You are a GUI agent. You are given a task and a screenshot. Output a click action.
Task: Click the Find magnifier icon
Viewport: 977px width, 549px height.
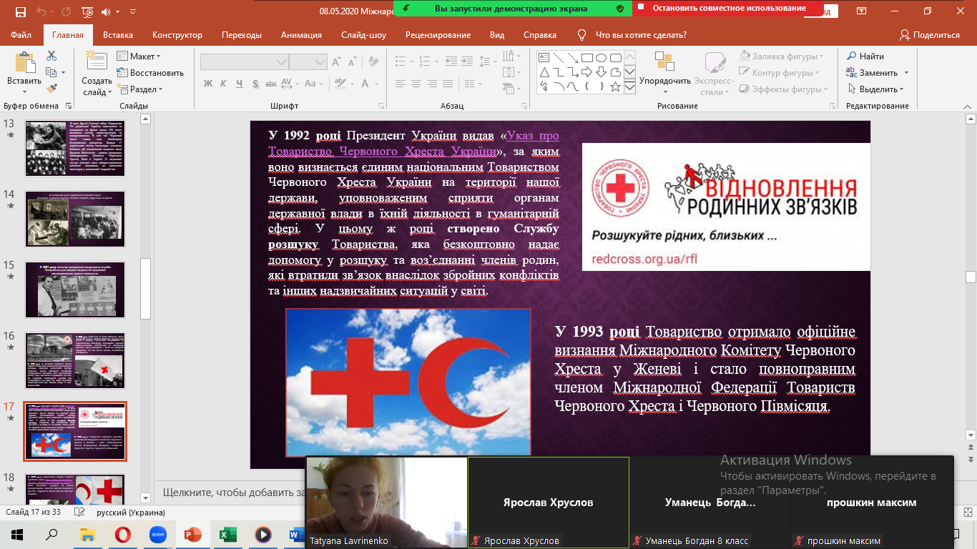851,56
